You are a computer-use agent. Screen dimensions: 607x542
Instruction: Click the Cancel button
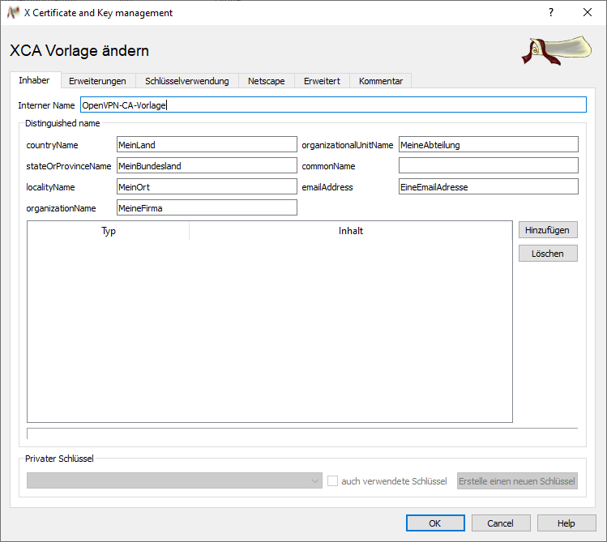501,523
